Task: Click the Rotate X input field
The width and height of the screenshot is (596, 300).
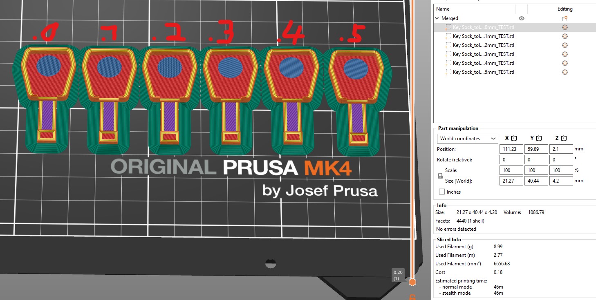Action: 511,160
